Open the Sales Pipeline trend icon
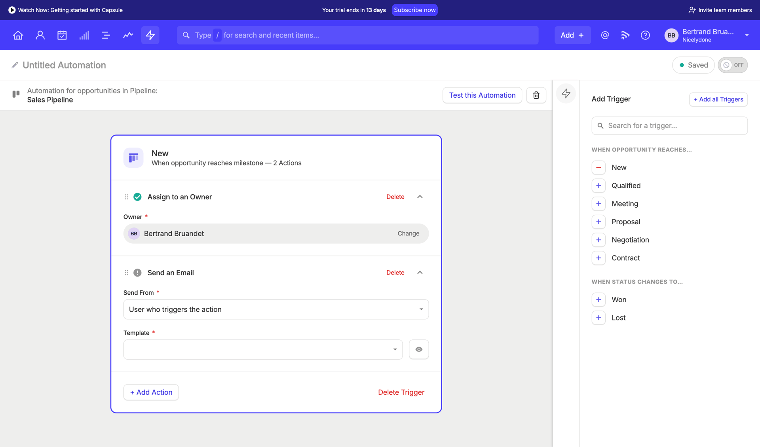Viewport: 760px width, 447px height. (128, 35)
